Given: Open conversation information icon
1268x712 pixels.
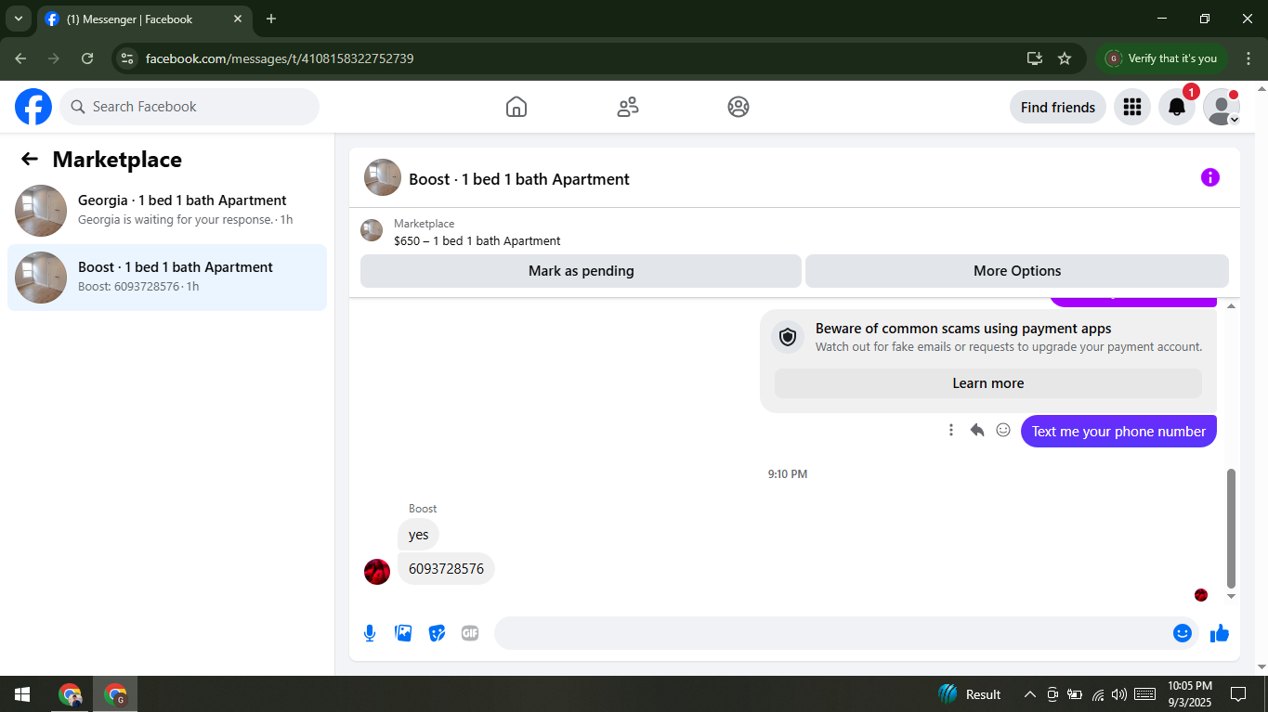Looking at the screenshot, I should click(1210, 177).
